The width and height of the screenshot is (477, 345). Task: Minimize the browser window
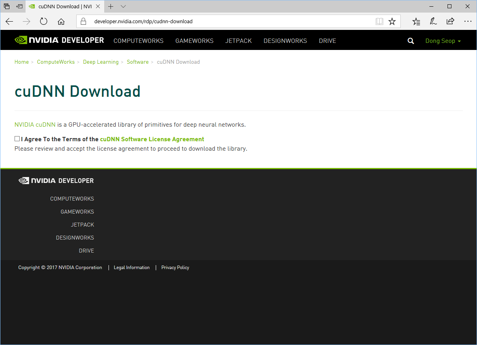(x=432, y=6)
